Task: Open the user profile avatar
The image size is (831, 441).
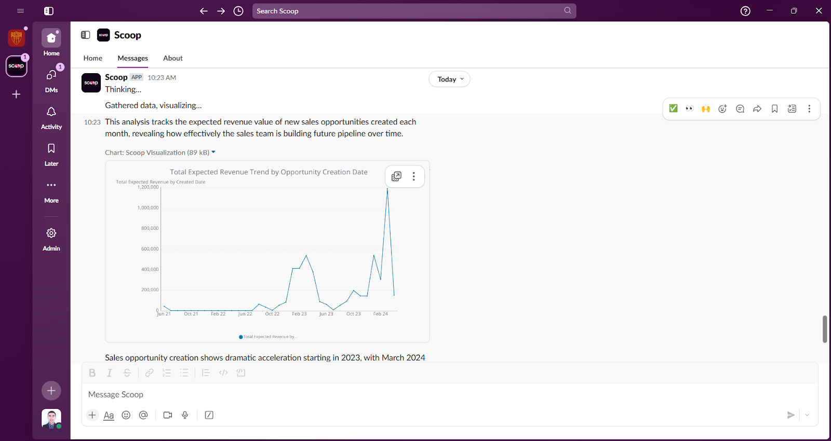Action: (x=51, y=419)
